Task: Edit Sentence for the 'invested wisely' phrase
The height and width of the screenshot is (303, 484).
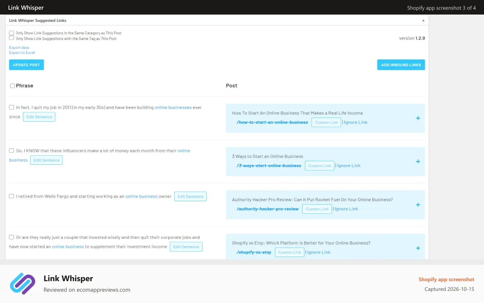Action: [x=186, y=246]
